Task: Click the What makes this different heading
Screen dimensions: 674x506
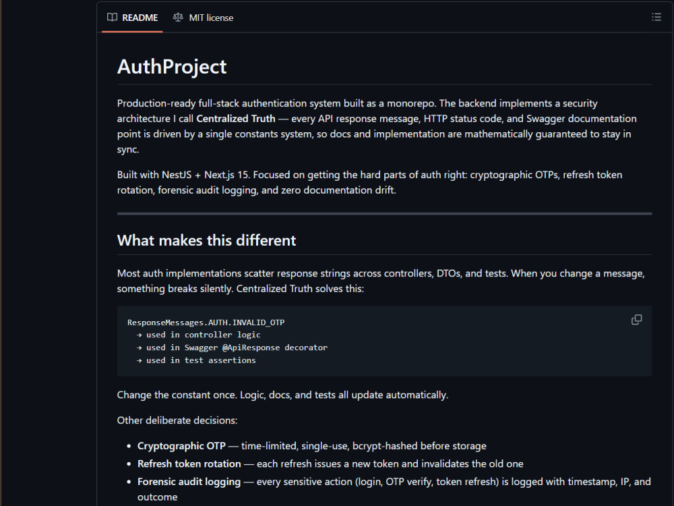Action: coord(206,240)
